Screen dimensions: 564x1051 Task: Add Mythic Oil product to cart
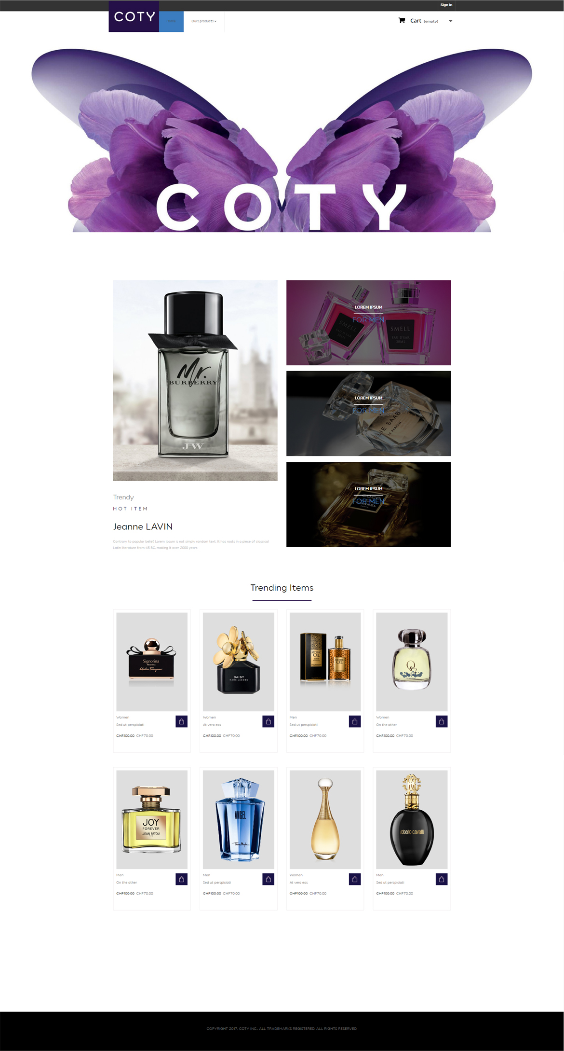pos(355,721)
